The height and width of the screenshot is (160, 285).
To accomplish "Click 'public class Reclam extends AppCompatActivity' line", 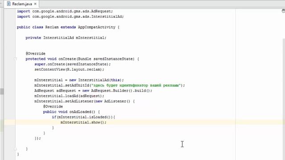I will tap(68, 27).
